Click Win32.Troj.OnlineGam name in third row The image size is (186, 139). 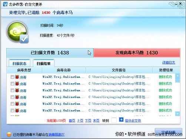point(63,90)
